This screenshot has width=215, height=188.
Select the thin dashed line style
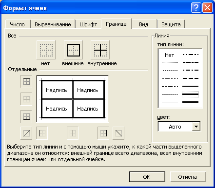coord(170,94)
